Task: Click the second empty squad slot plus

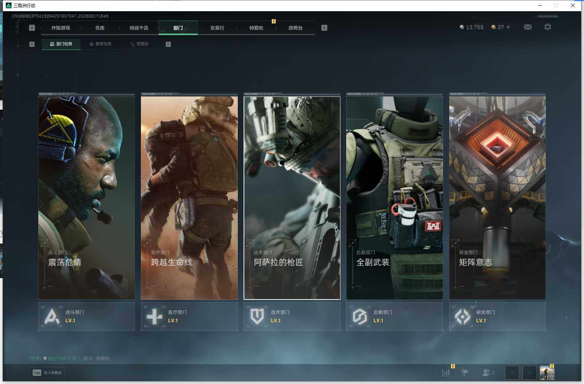Action: [x=529, y=373]
